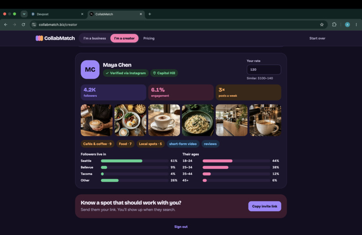
Task: Open the brunch plates photo
Action: click(x=130, y=120)
